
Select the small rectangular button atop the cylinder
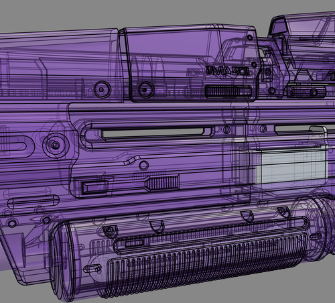pos(134,243)
